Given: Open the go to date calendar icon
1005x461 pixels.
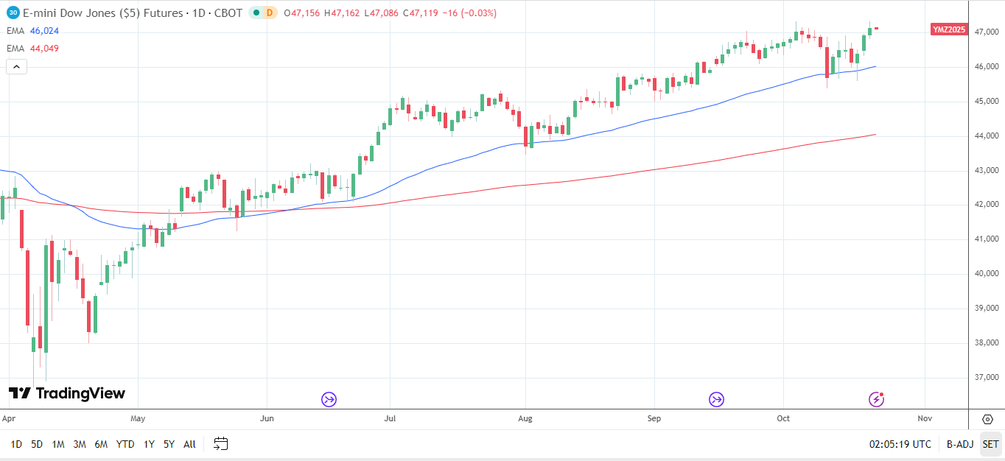Looking at the screenshot, I should [x=221, y=444].
